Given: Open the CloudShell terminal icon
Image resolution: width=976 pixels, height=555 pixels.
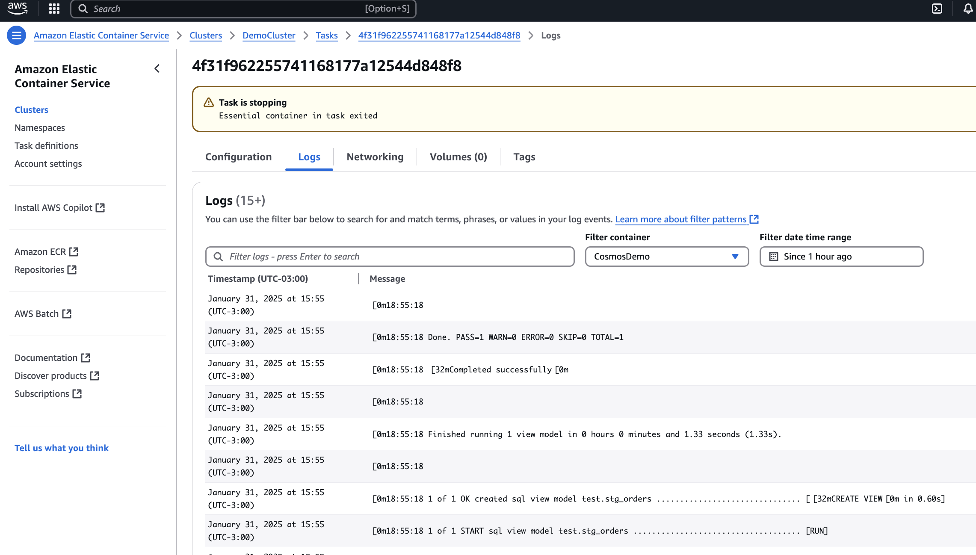Looking at the screenshot, I should pos(937,9).
